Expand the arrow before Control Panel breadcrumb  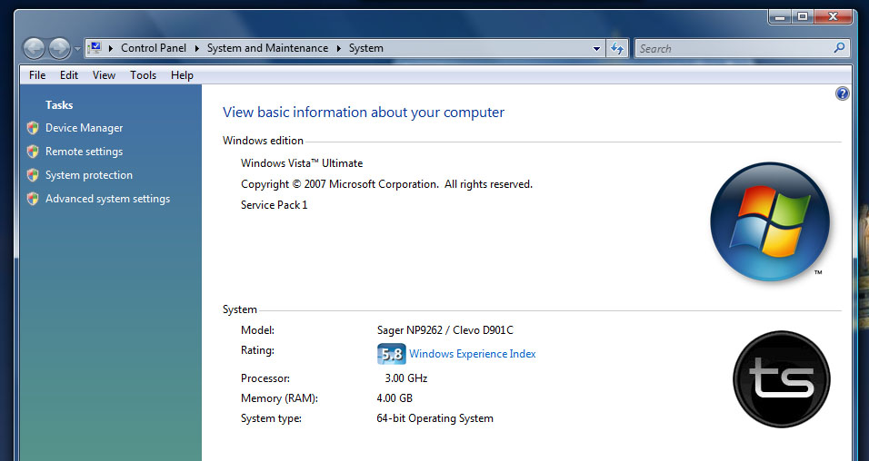pyautogui.click(x=110, y=48)
